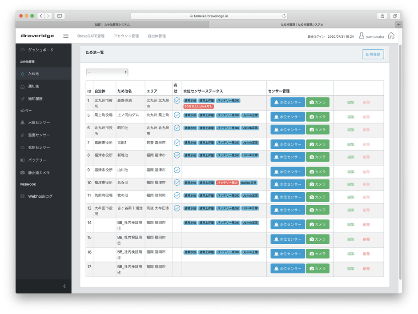Click the home icon in top right

click(x=391, y=36)
